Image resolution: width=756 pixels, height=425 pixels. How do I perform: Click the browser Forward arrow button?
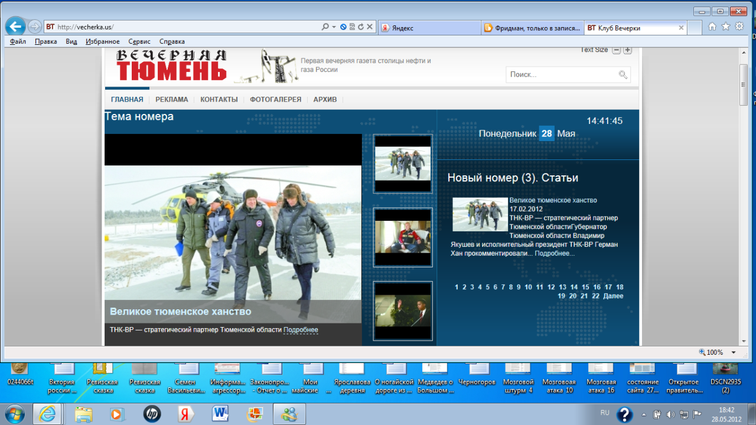35,27
